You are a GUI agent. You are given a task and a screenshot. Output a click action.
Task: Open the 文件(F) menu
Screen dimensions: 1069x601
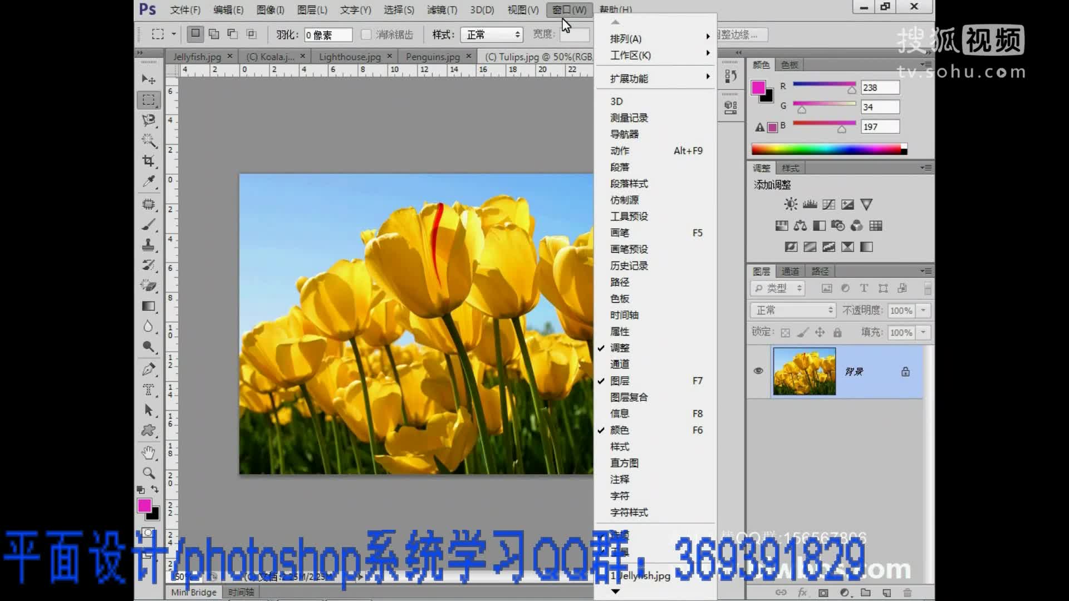pyautogui.click(x=185, y=10)
